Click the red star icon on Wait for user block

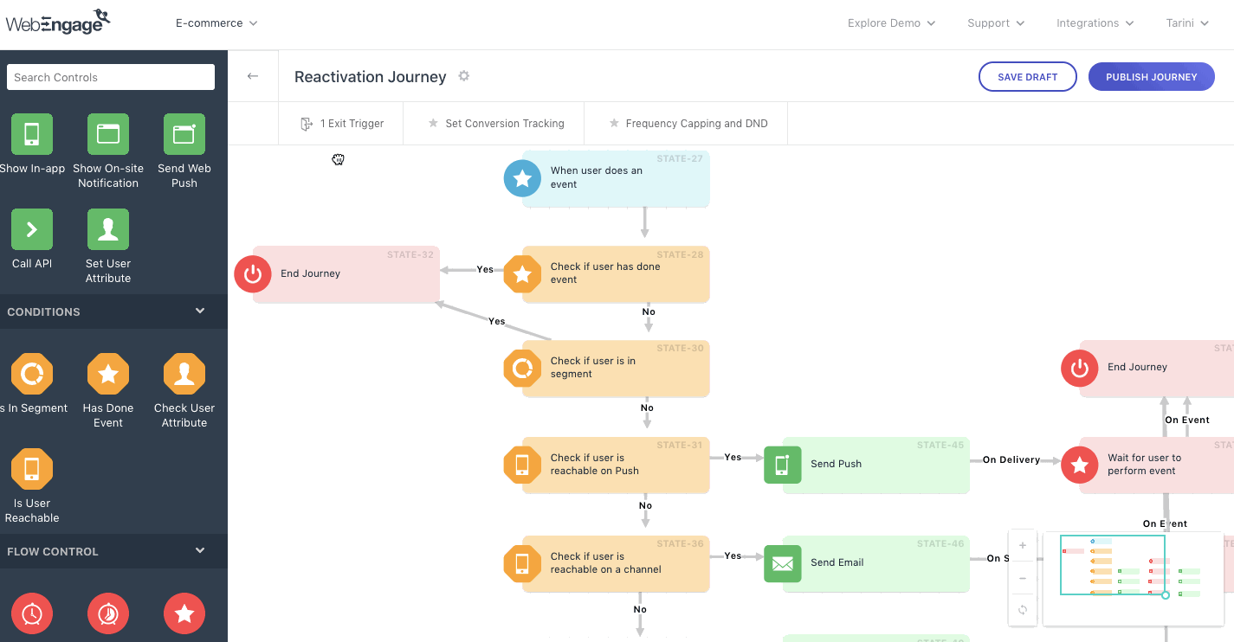[x=1079, y=465]
